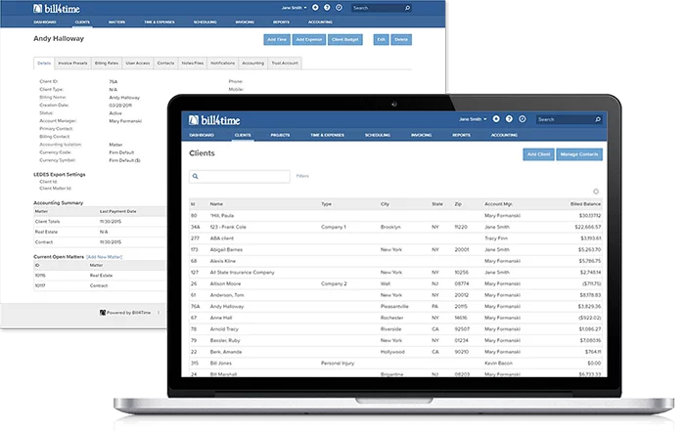Screen dimensions: 685x431
Task: Open the Matters menu in the background window
Action: pyautogui.click(x=116, y=22)
